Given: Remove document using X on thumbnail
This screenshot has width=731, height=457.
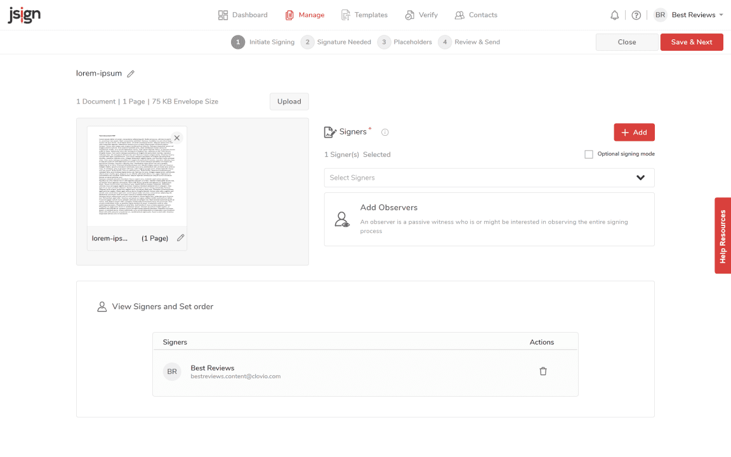Looking at the screenshot, I should (177, 138).
